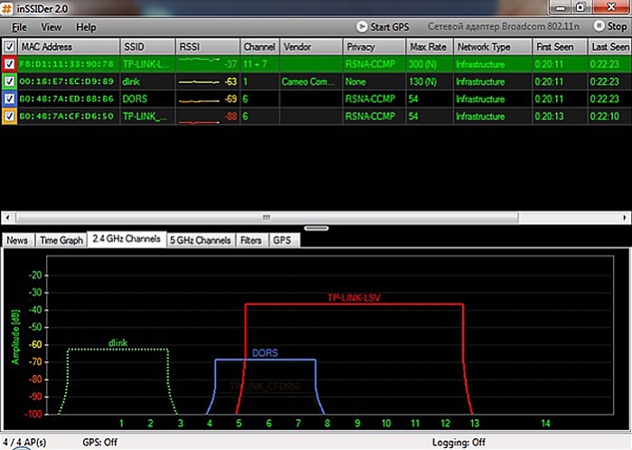
Task: Click the -37 RSSI value
Action: click(231, 64)
